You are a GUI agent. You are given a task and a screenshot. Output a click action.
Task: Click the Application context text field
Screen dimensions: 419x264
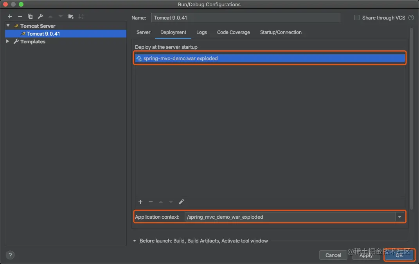tap(290, 217)
